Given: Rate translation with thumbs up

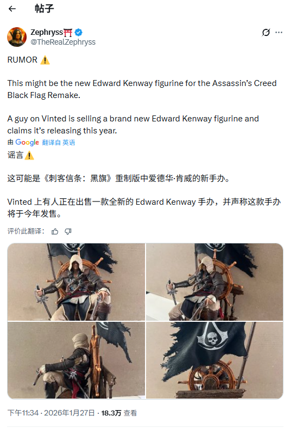Looking at the screenshot, I should pyautogui.click(x=55, y=231).
